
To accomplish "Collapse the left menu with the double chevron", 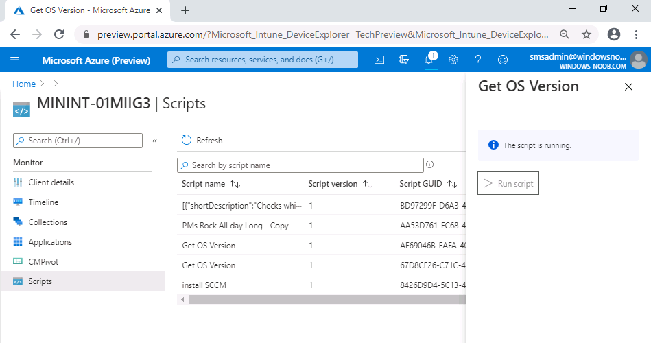I will pos(155,141).
